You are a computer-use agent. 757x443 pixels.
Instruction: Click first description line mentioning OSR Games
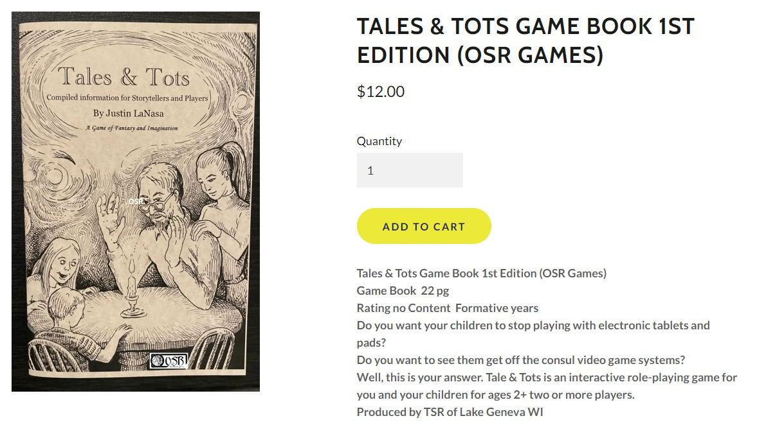pyautogui.click(x=481, y=273)
